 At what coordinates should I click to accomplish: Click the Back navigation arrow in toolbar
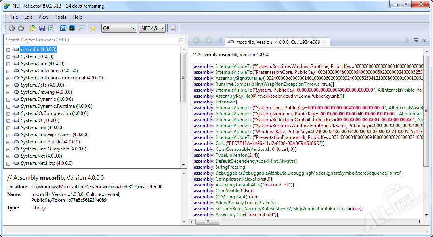tap(11, 28)
